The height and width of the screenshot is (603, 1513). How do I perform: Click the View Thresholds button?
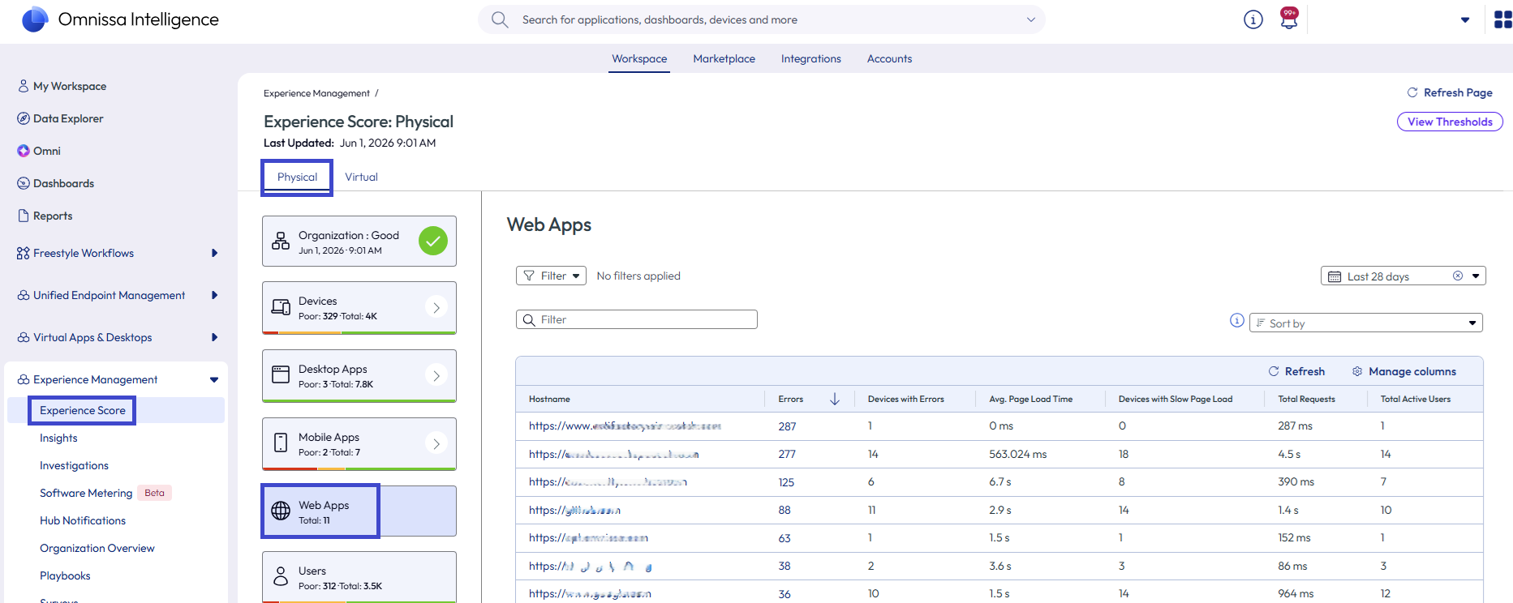(x=1450, y=122)
